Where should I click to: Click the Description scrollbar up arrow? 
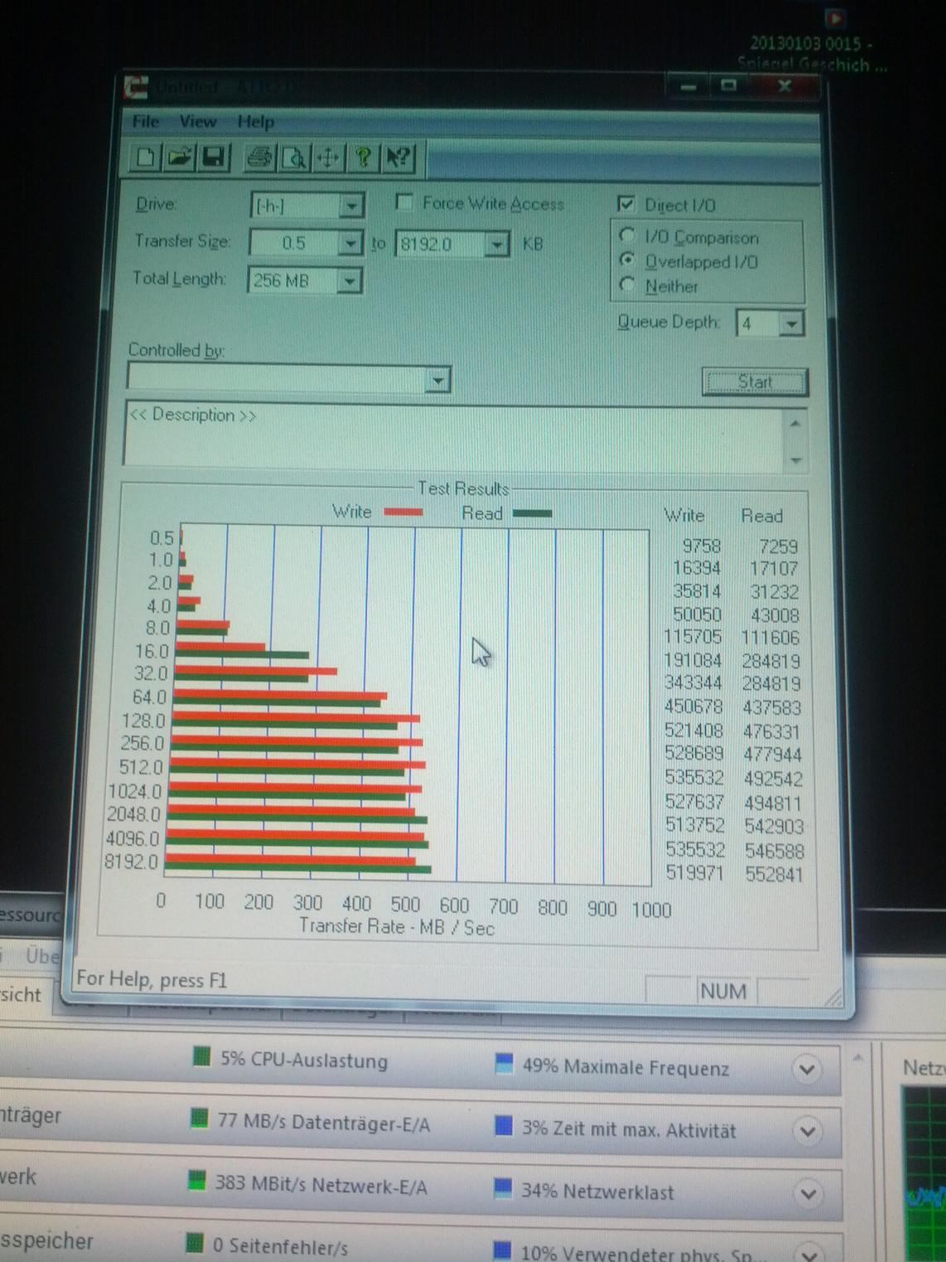pos(795,422)
